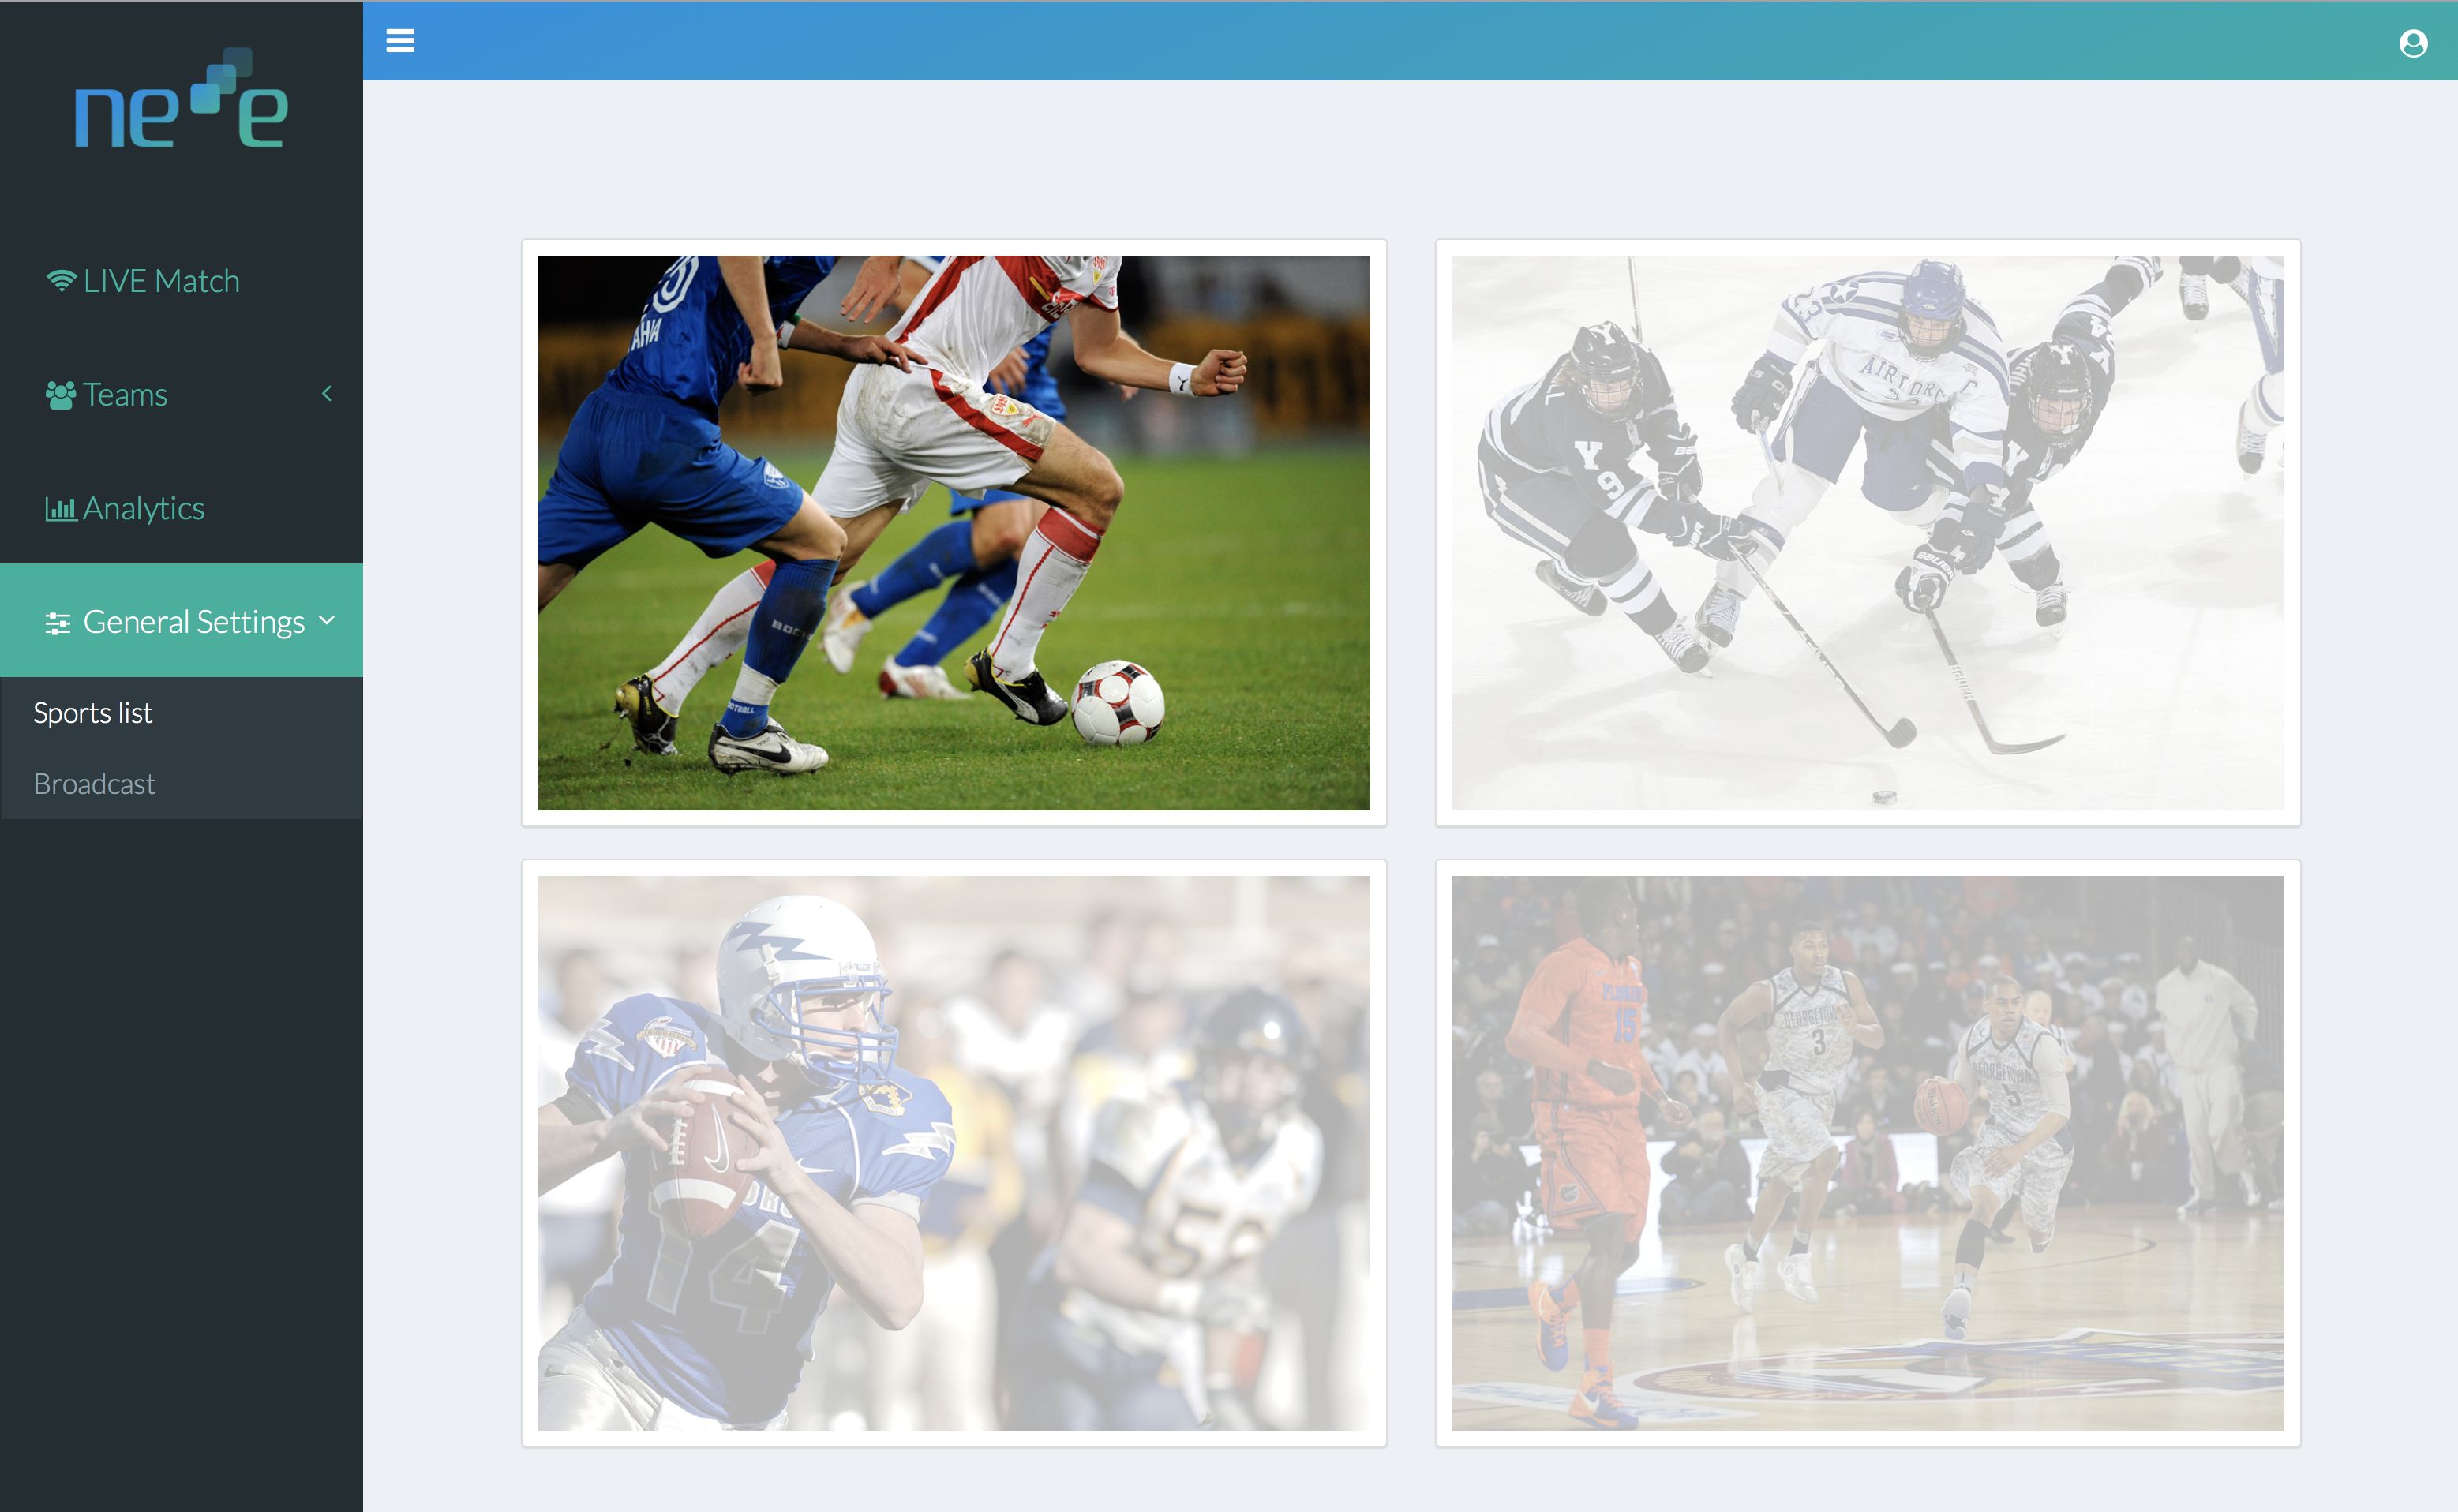Click the bar chart Analytics icon

tap(60, 509)
